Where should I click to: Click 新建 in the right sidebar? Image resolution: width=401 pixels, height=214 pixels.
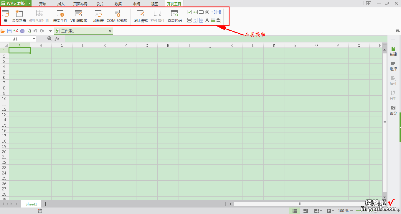393,51
